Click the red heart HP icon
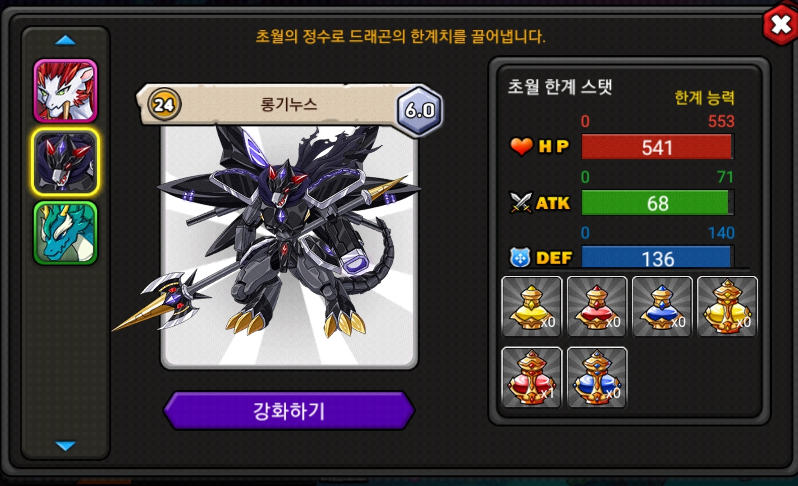 (521, 146)
